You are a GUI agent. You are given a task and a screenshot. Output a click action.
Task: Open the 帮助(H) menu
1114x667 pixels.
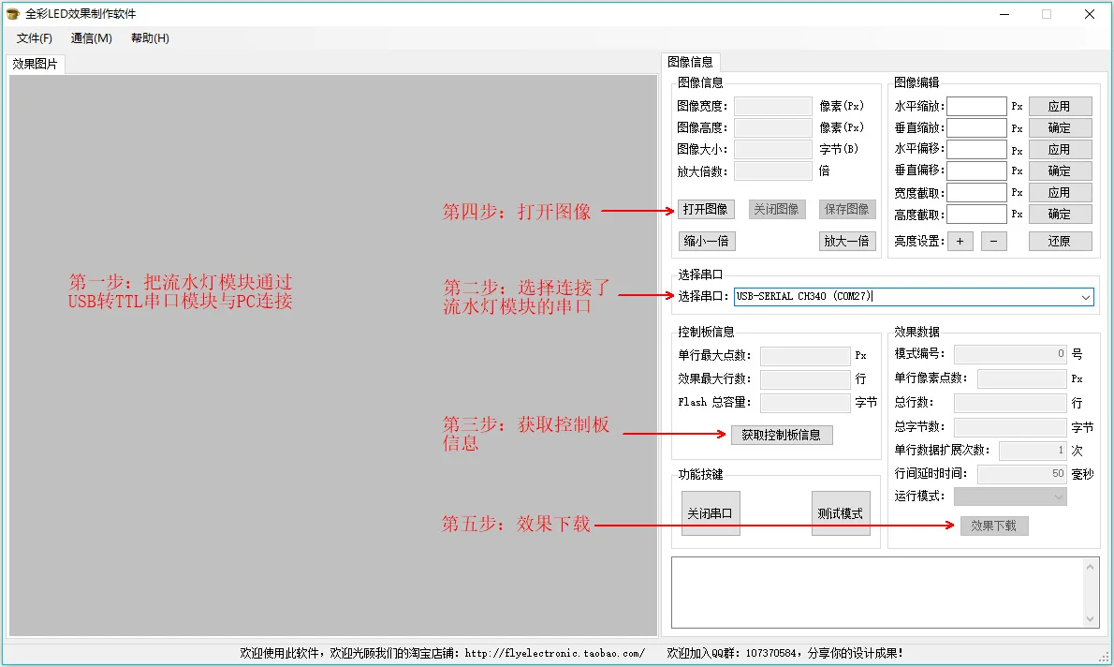150,38
